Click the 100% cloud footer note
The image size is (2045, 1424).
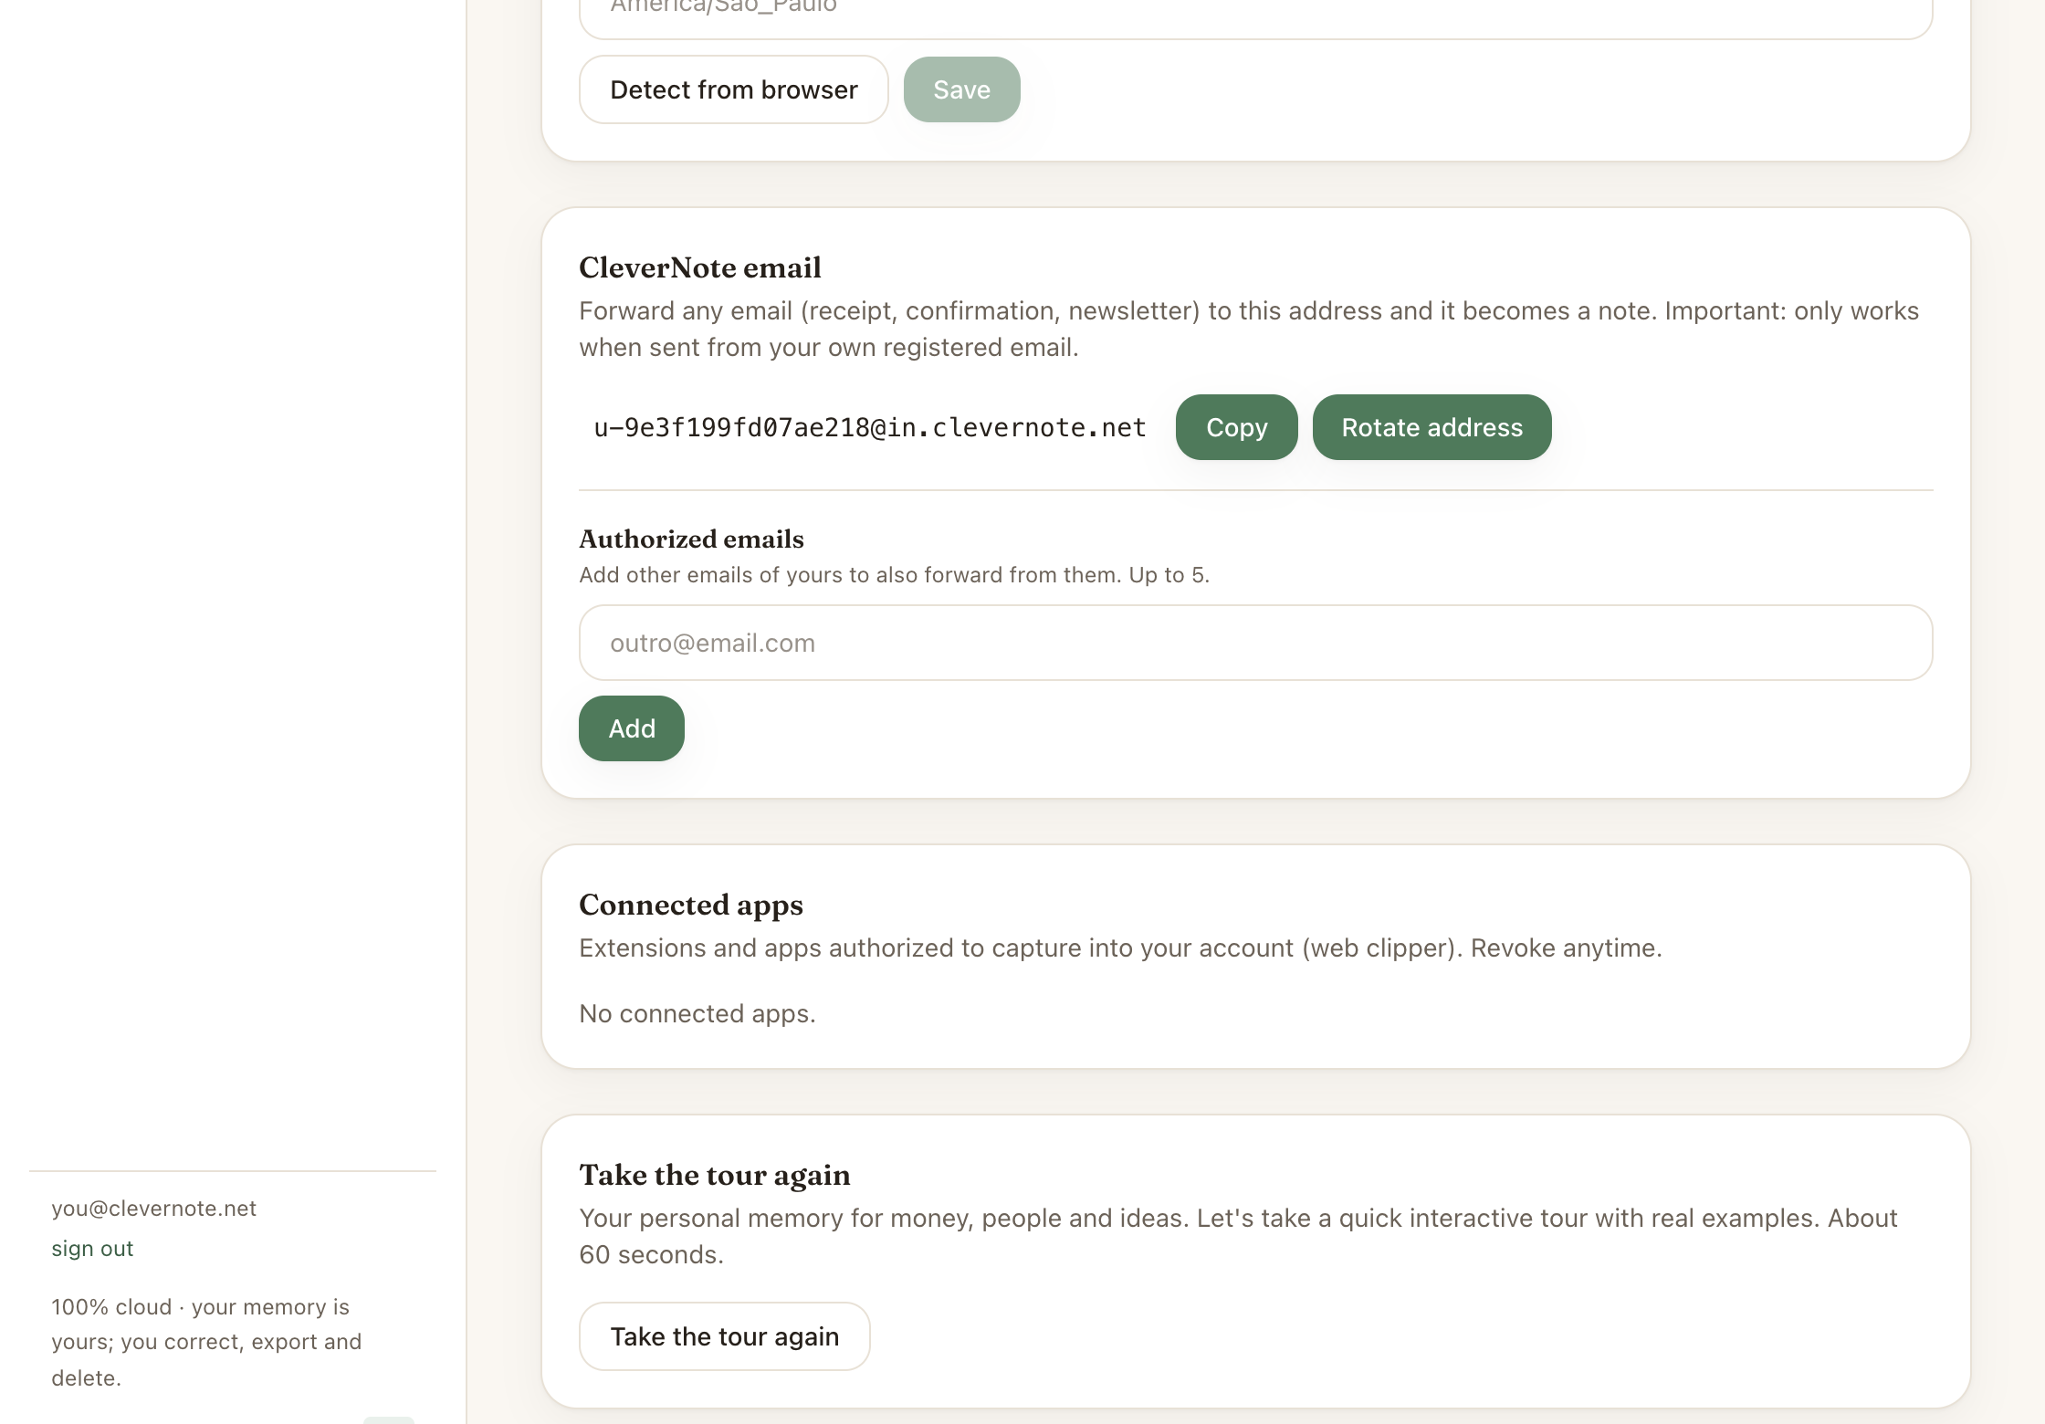coord(206,1342)
